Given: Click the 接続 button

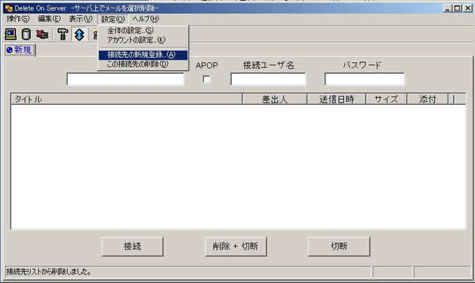Looking at the screenshot, I should coord(133,247).
